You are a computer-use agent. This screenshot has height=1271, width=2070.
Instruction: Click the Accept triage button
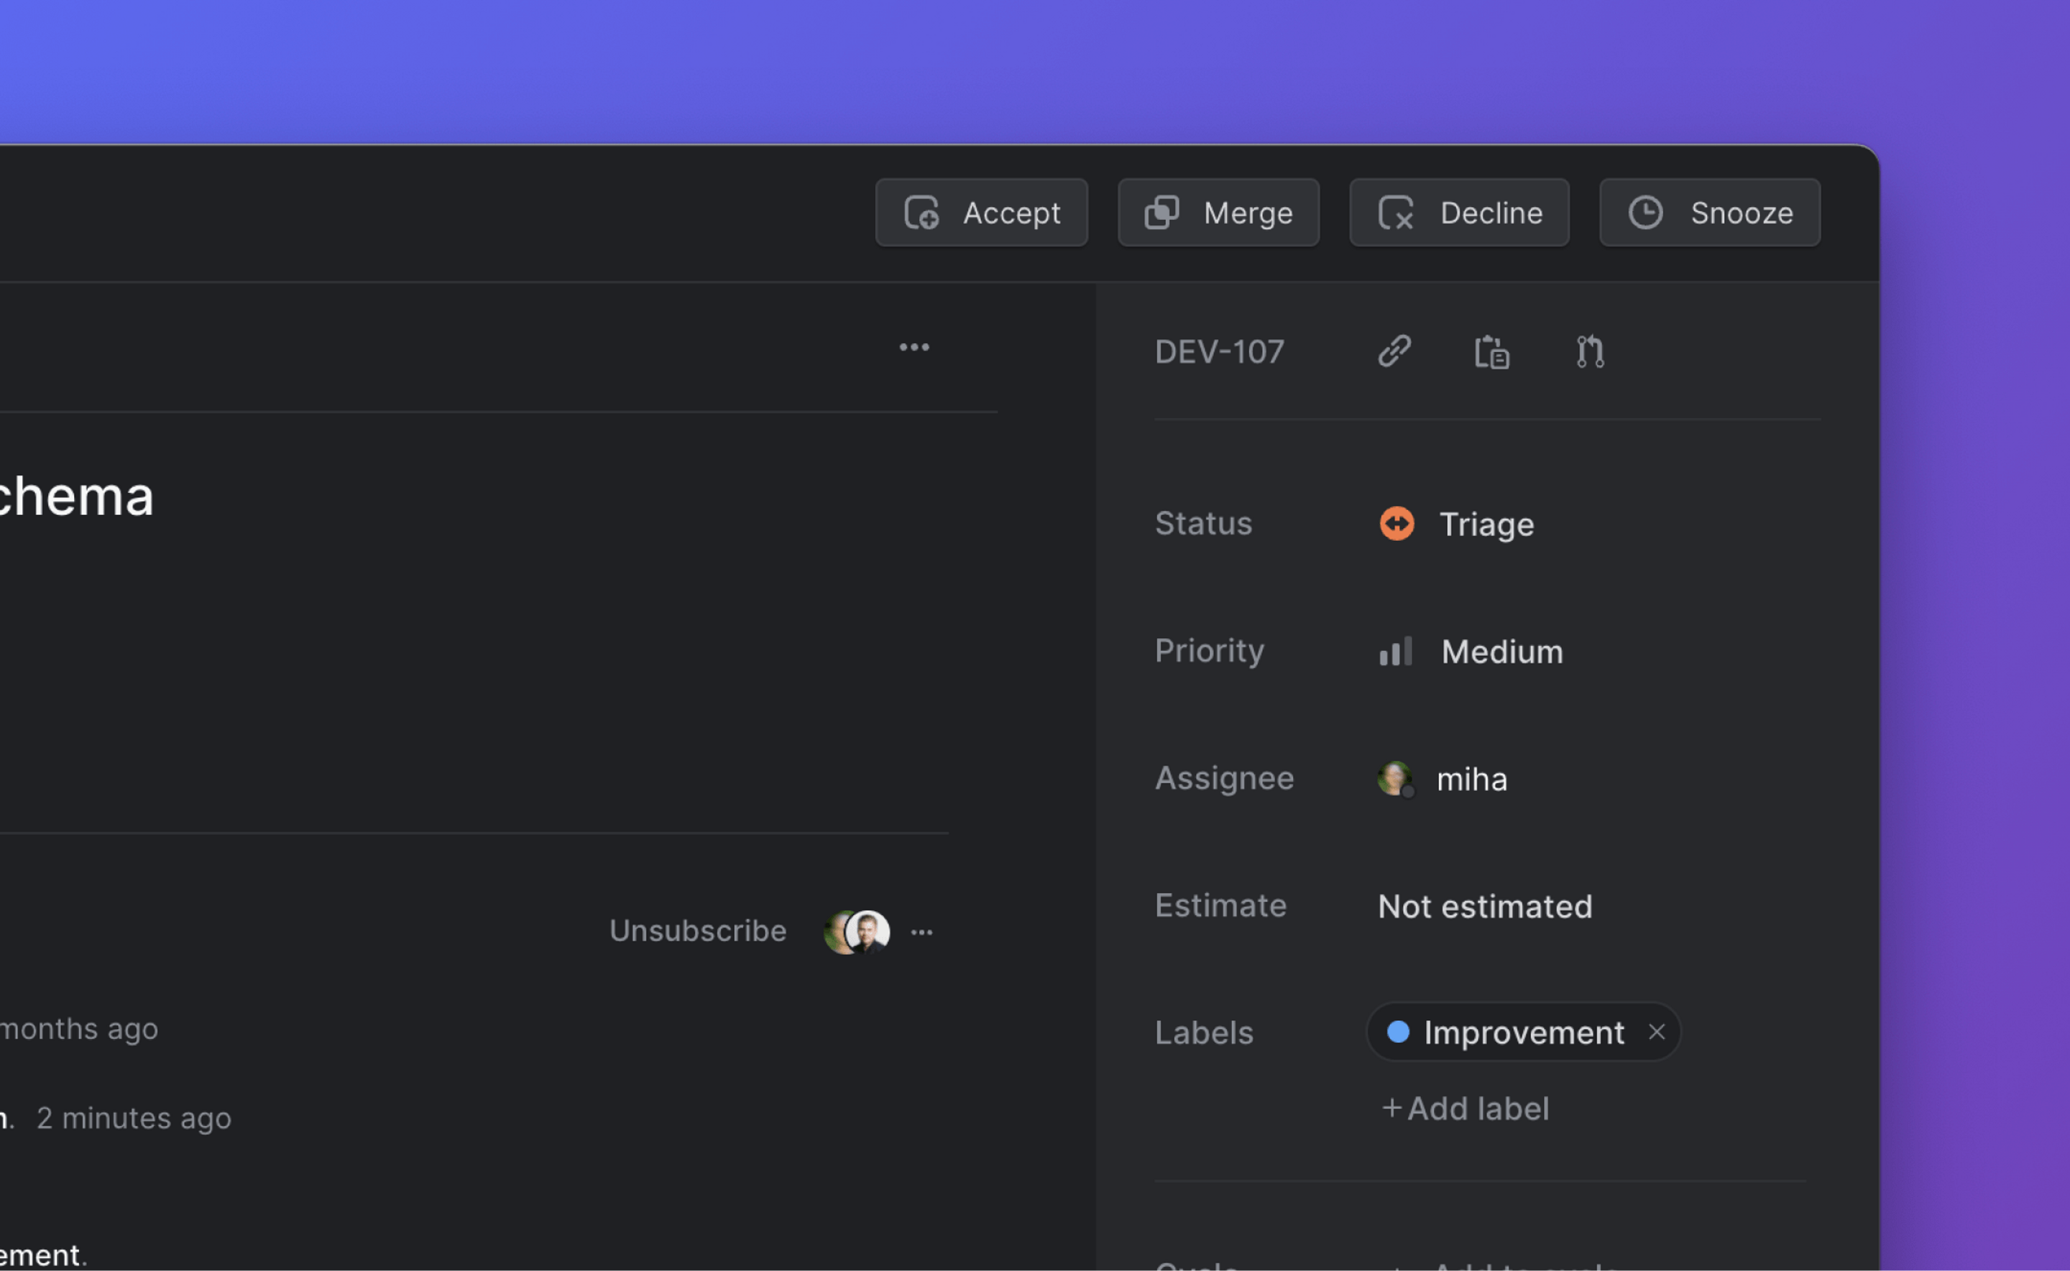tap(981, 213)
